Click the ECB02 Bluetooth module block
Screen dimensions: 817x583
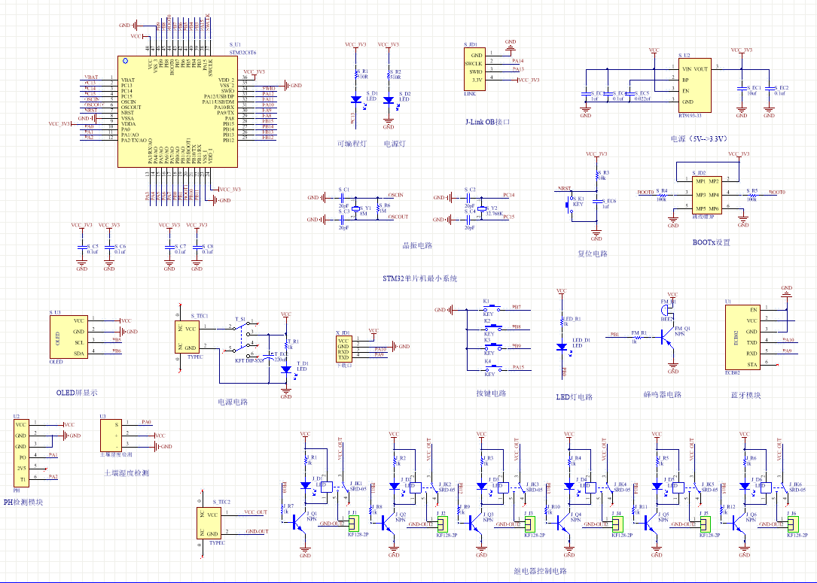(x=742, y=336)
